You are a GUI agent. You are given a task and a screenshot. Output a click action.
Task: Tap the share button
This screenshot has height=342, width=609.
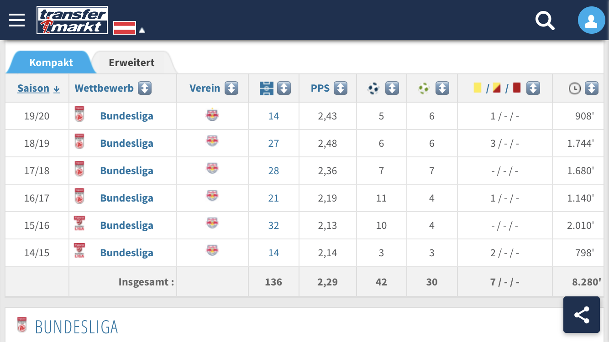click(581, 315)
